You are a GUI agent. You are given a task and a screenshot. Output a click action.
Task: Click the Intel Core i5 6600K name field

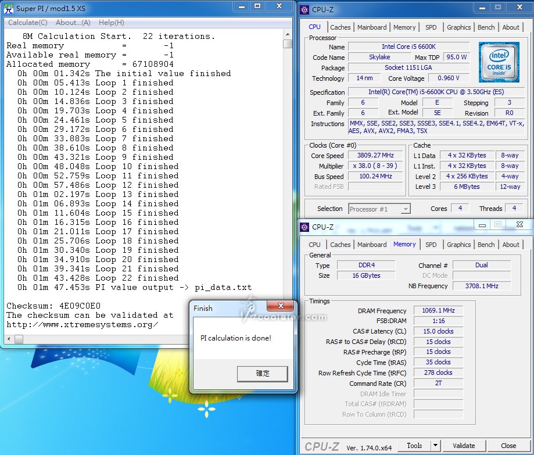408,46
